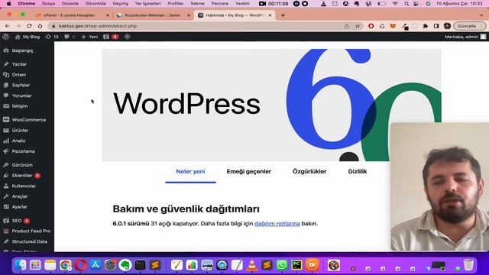
Task: Reload the page
Action: [29, 26]
